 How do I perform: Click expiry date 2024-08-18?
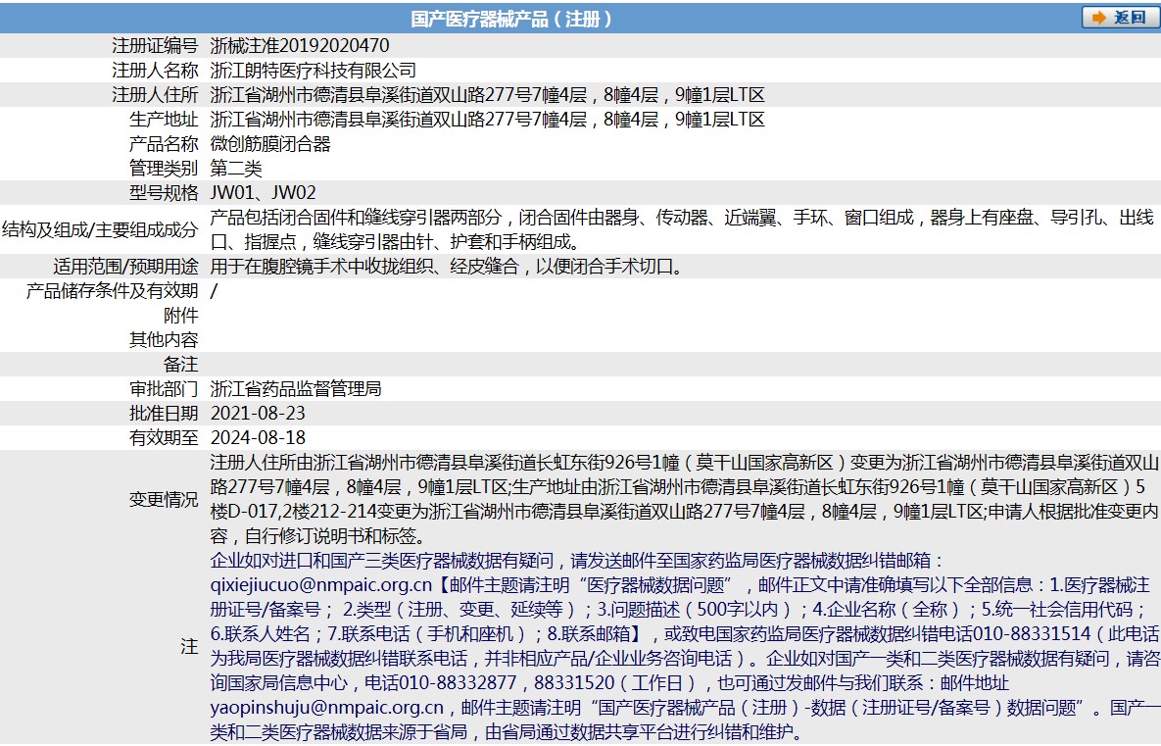coord(258,437)
